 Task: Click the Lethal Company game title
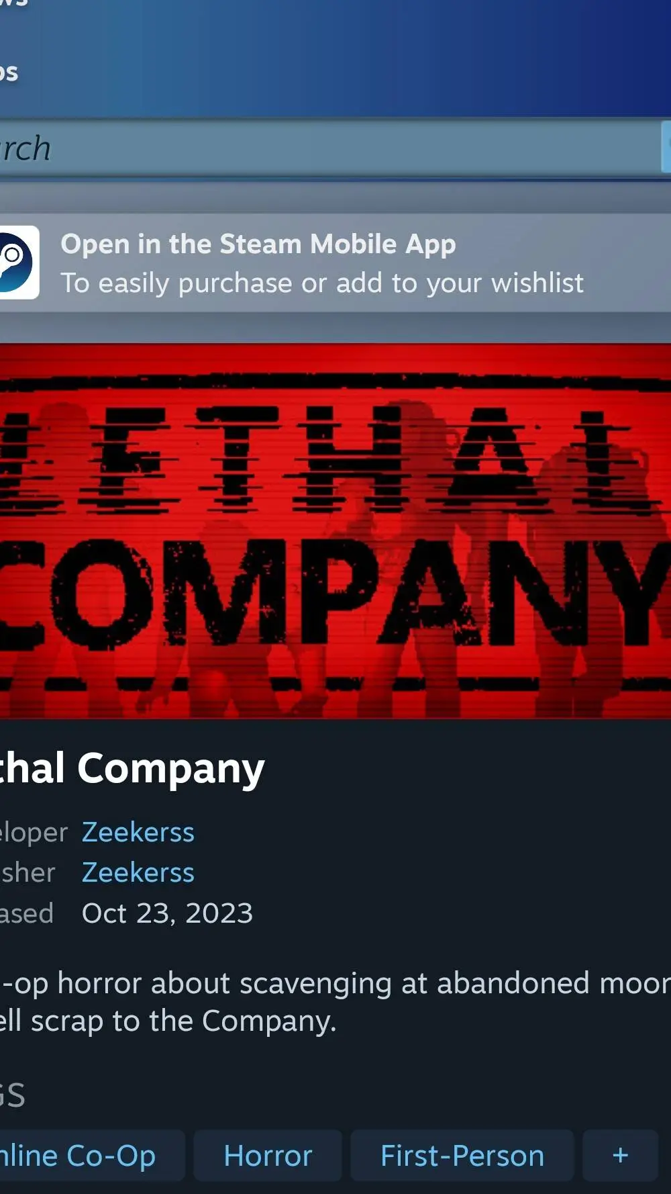point(132,768)
